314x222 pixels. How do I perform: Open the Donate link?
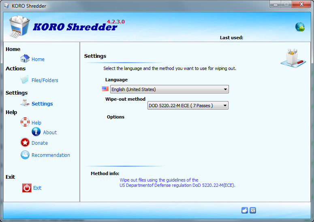pyautogui.click(x=40, y=143)
